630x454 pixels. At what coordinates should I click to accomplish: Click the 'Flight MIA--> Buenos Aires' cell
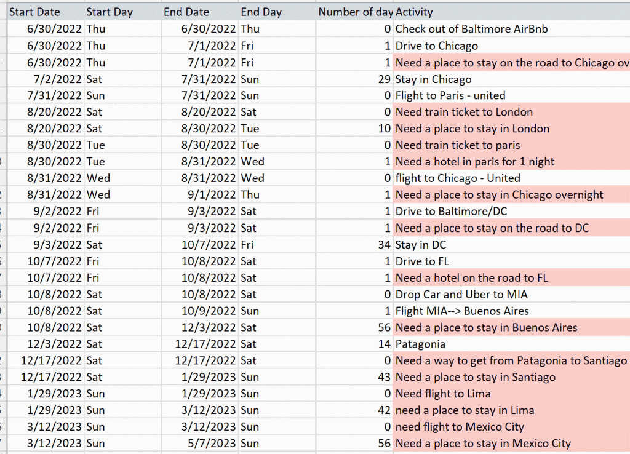(462, 311)
